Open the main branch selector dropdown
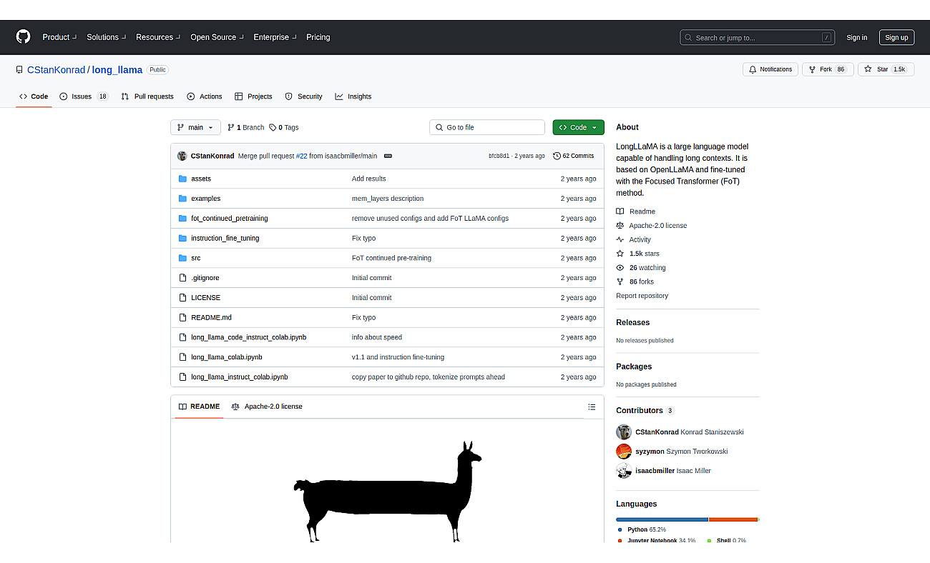This screenshot has width=930, height=563. point(195,127)
